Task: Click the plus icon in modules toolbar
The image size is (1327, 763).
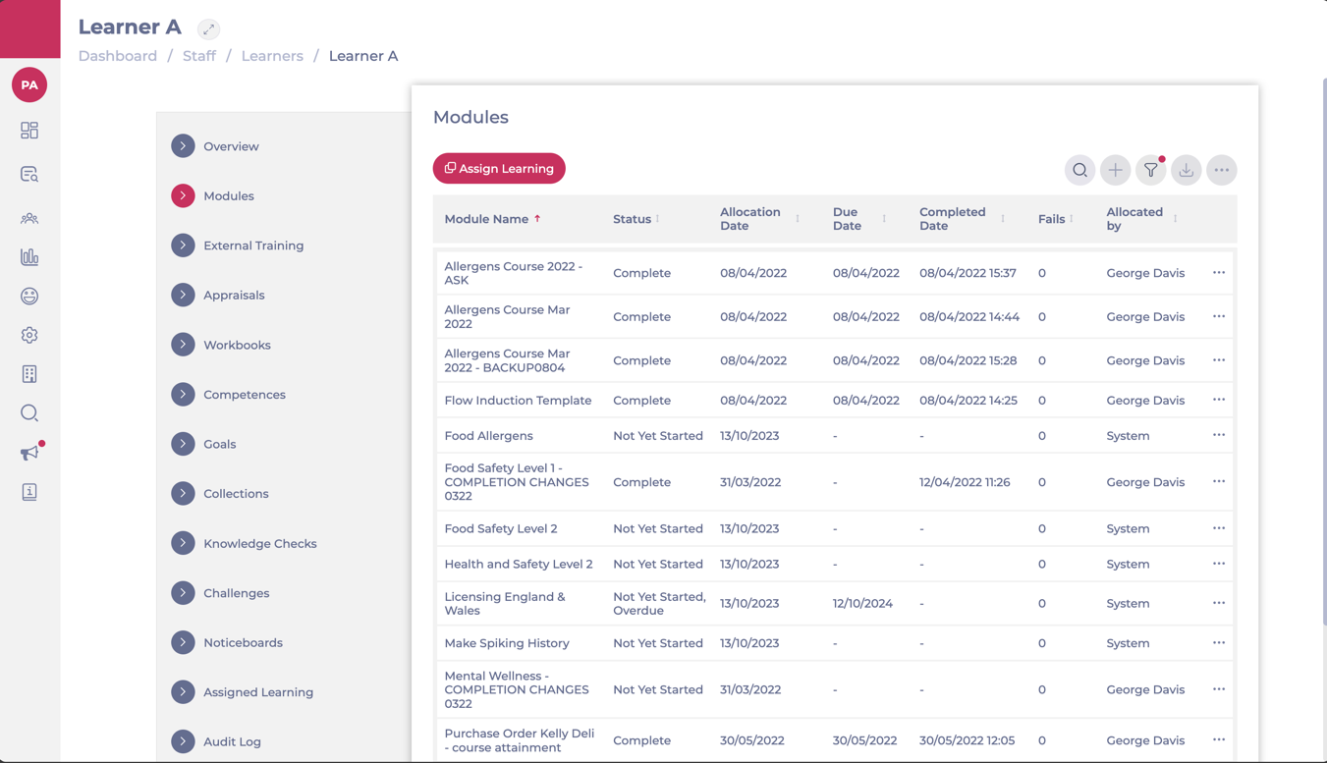Action: tap(1115, 170)
